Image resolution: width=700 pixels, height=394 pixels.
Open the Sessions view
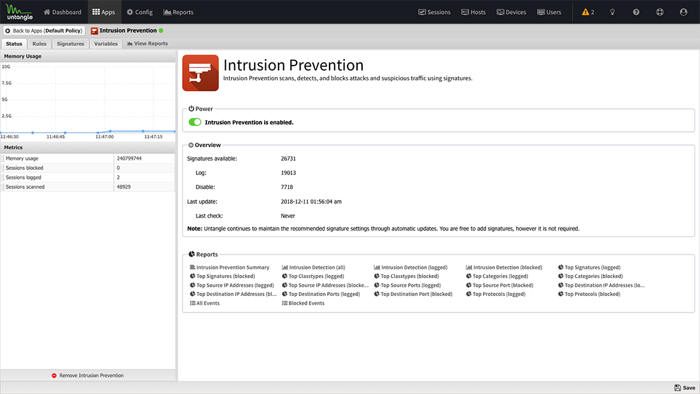point(435,12)
